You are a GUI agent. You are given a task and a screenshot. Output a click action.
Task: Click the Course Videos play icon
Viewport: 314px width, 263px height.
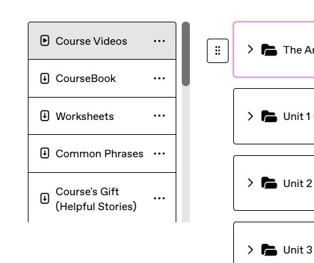pos(45,41)
